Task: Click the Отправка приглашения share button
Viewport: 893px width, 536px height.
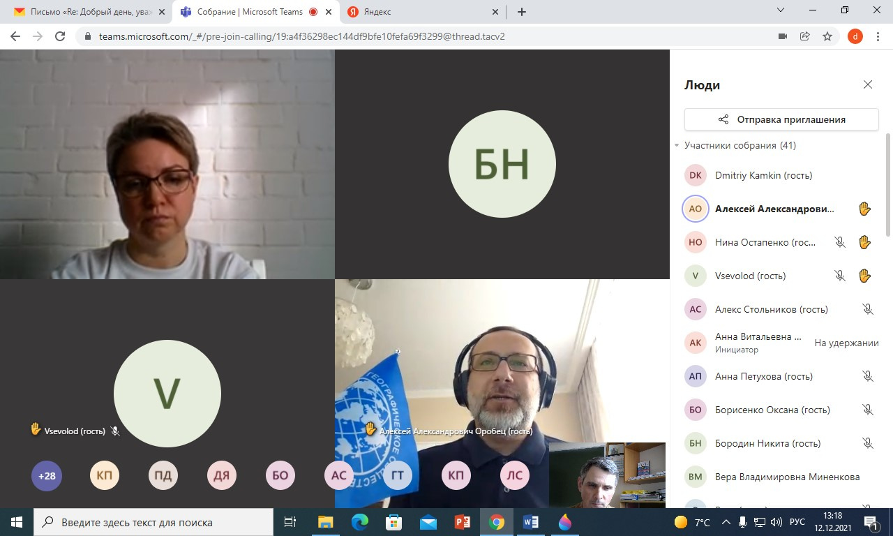Action: click(x=781, y=119)
